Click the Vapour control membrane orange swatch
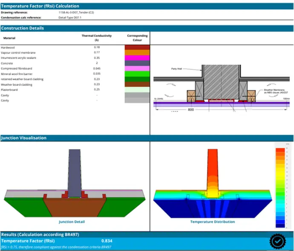 [x=137, y=52]
